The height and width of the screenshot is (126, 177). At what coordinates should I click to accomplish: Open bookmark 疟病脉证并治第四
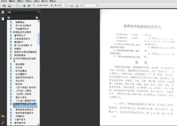pos(22,32)
